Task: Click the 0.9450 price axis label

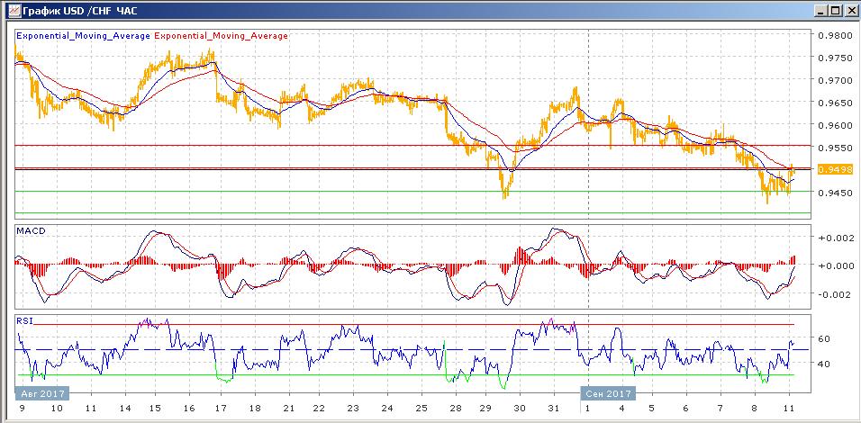Action: (831, 192)
